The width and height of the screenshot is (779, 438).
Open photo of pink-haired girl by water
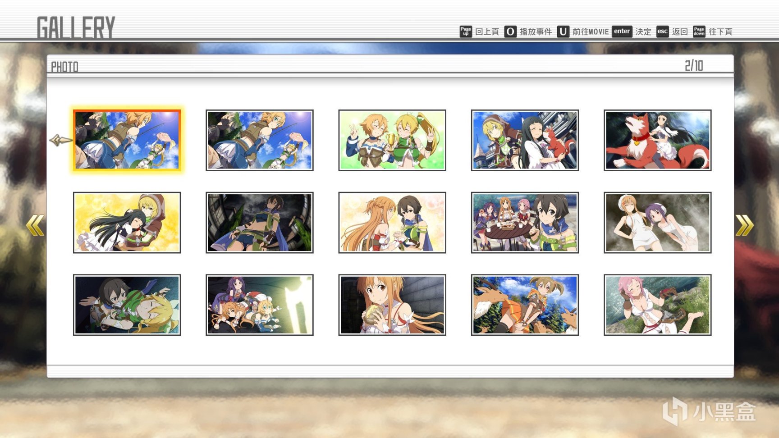point(658,305)
